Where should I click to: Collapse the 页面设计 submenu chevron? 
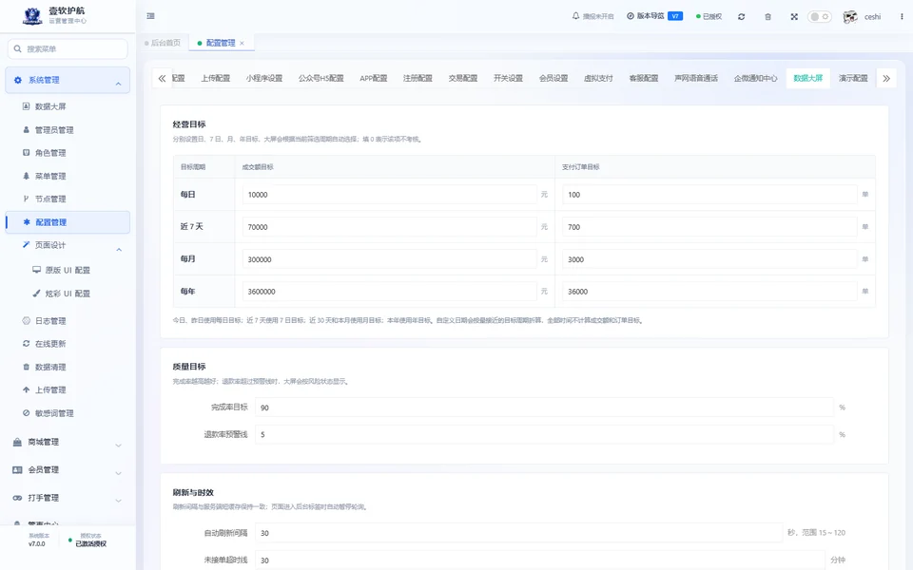click(119, 250)
